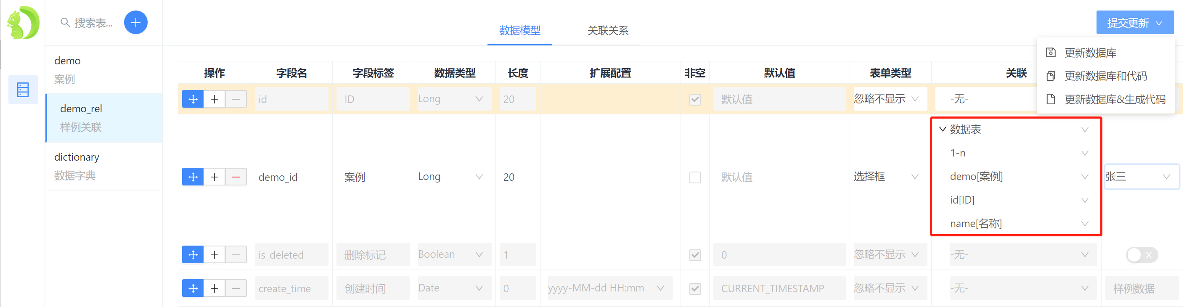This screenshot has width=1184, height=307.
Task: Click the 搜索表 search field
Action: 94,23
